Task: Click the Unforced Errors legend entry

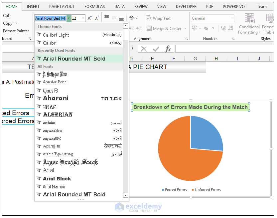Action: (206, 190)
